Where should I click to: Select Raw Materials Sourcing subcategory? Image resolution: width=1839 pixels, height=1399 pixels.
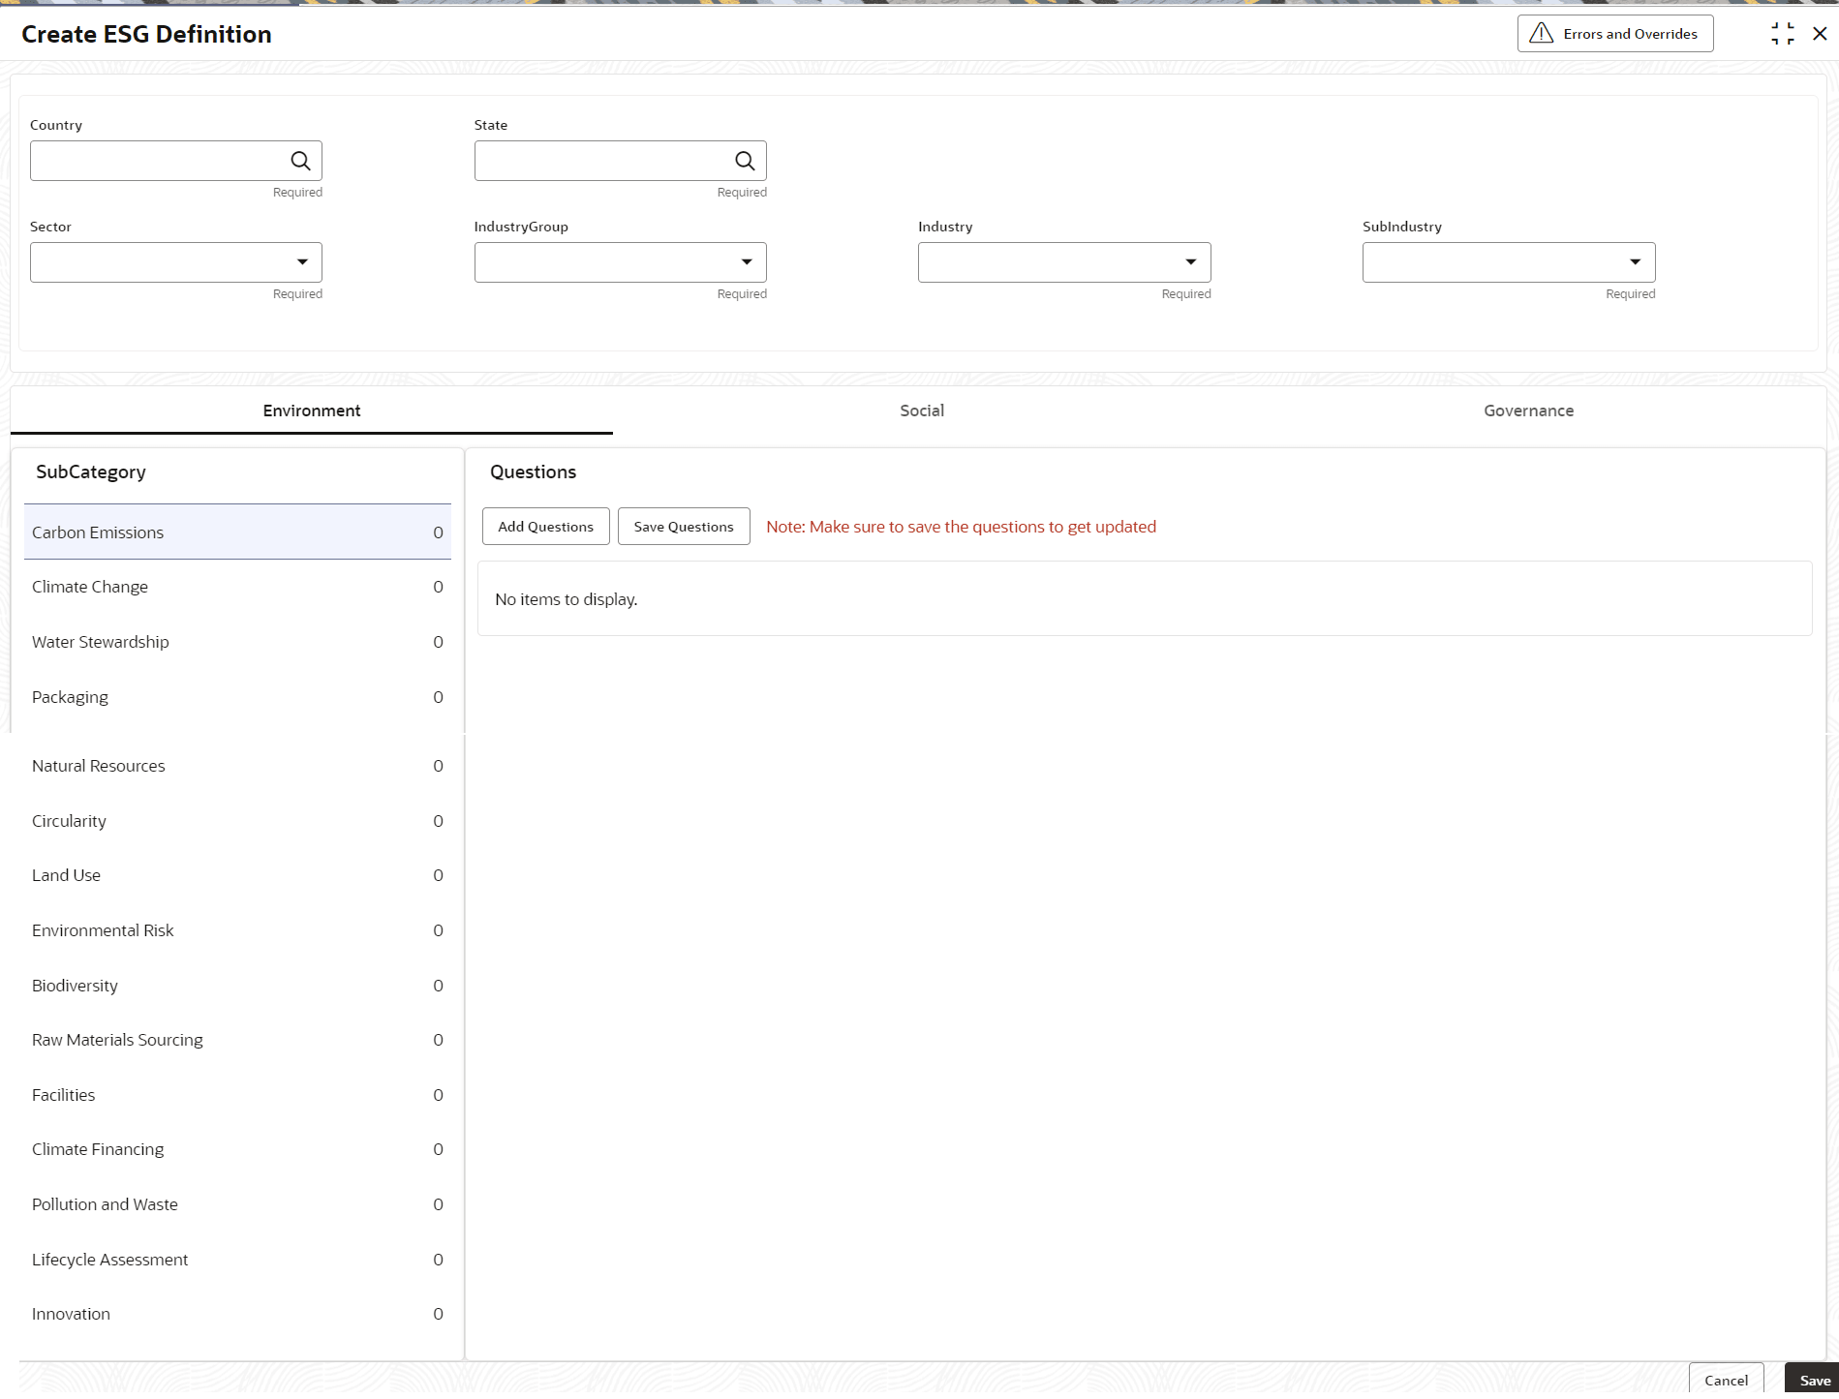tap(237, 1040)
